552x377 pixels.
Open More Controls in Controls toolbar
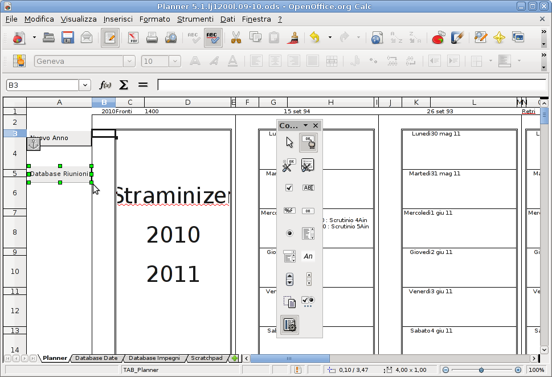[308, 301]
